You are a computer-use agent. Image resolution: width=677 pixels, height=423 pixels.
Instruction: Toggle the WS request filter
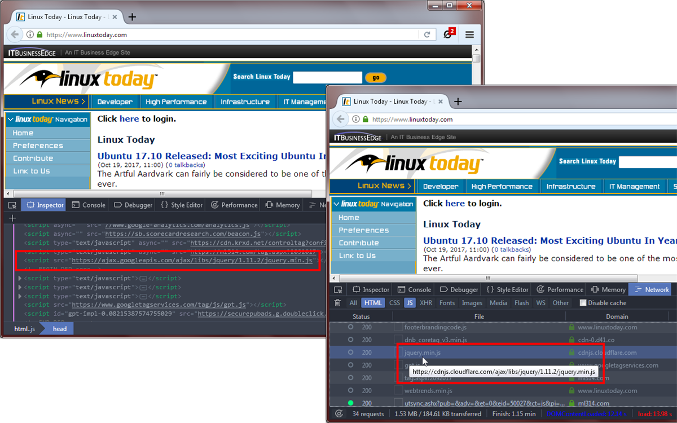click(x=541, y=303)
